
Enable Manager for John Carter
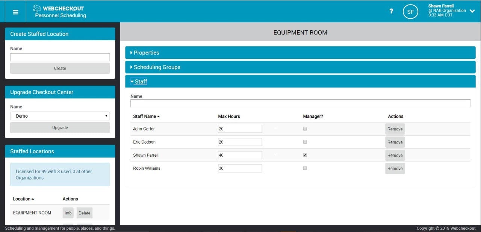pos(305,129)
